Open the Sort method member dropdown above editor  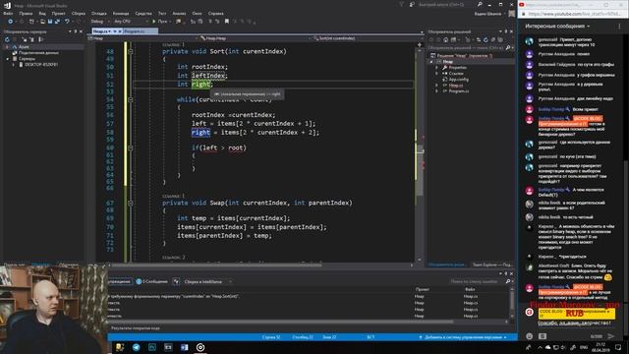click(x=367, y=38)
